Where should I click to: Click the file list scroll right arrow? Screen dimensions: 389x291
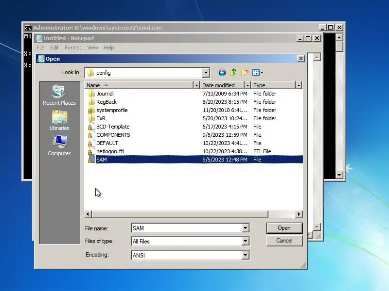[x=299, y=214]
